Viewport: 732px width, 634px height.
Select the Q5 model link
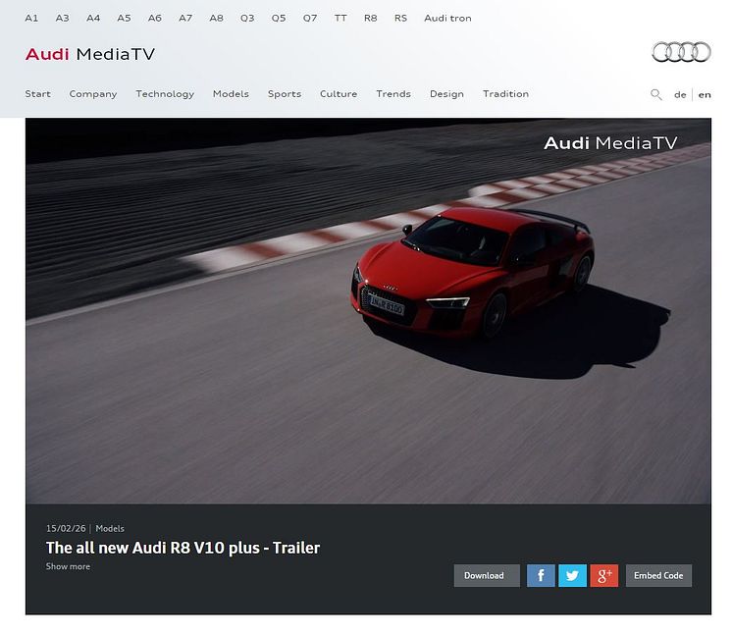point(279,19)
